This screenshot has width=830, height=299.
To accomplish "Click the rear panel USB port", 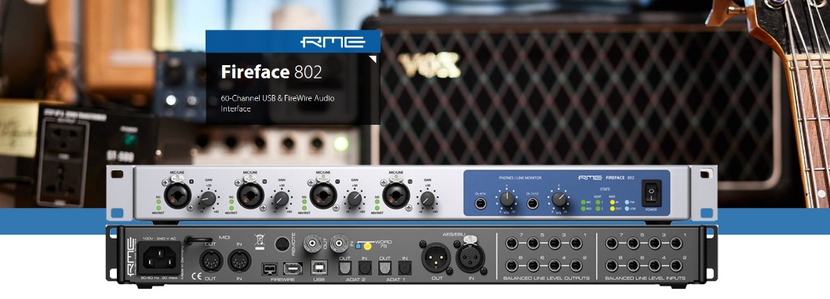I will coord(319,268).
